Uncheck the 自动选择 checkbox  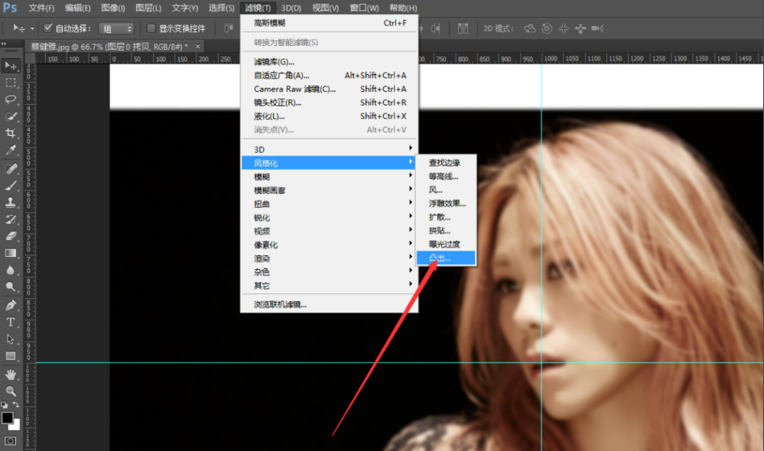[x=47, y=28]
